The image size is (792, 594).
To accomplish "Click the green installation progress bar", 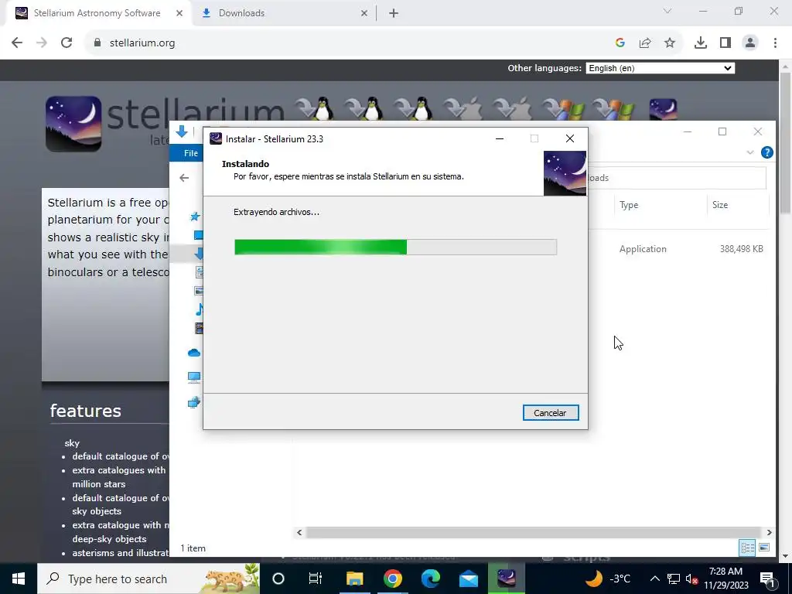I will tap(395, 247).
